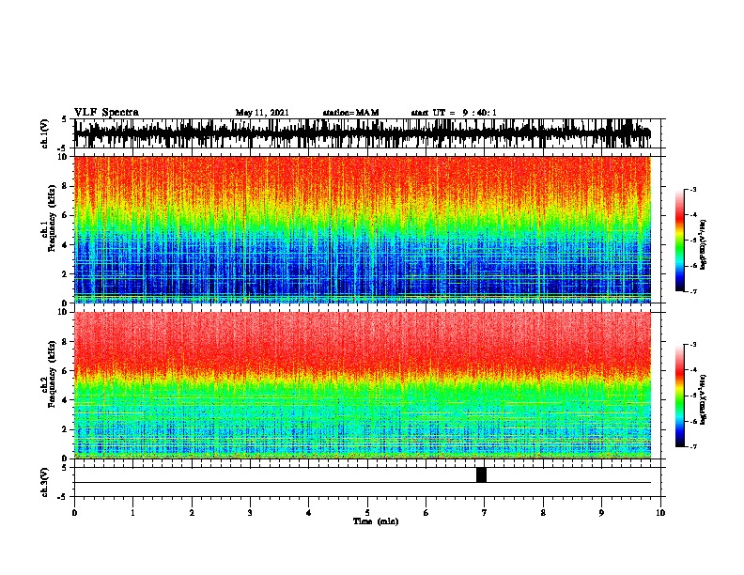Select the date text "May 11, 2021"
The width and height of the screenshot is (744, 575).
click(262, 113)
